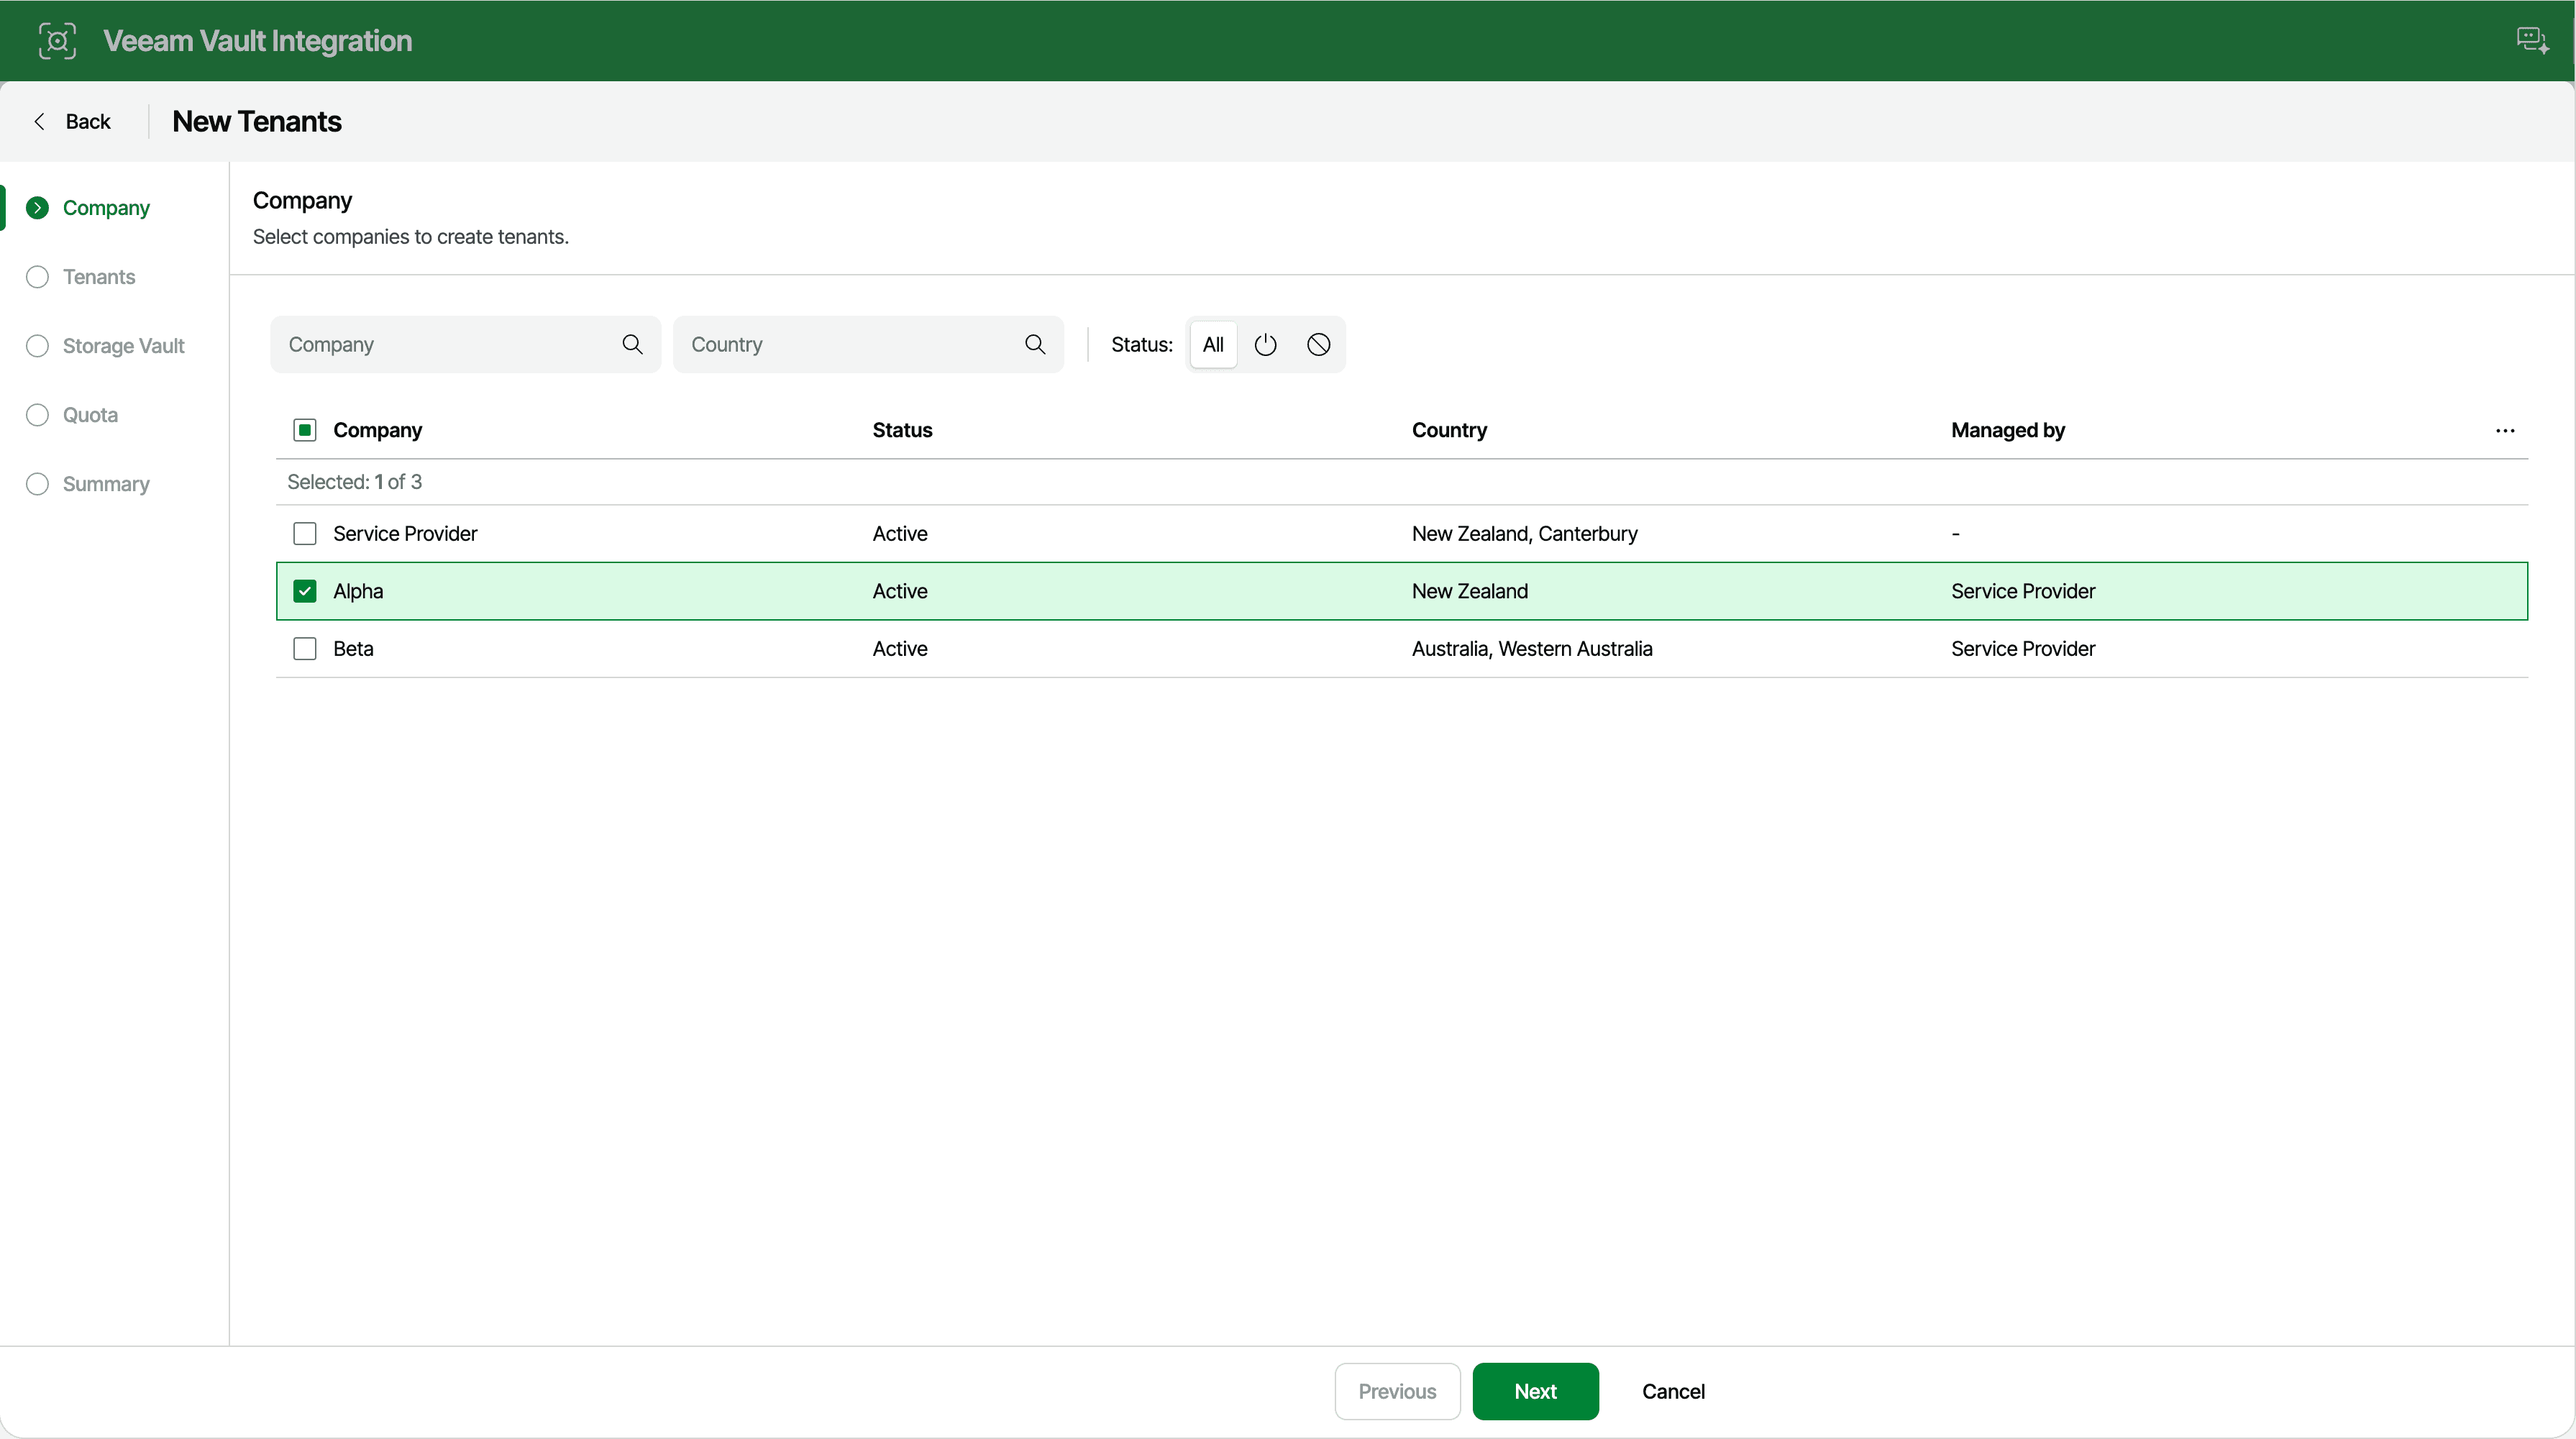2576x1439 pixels.
Task: Click the Back arrow icon
Action: tap(39, 121)
